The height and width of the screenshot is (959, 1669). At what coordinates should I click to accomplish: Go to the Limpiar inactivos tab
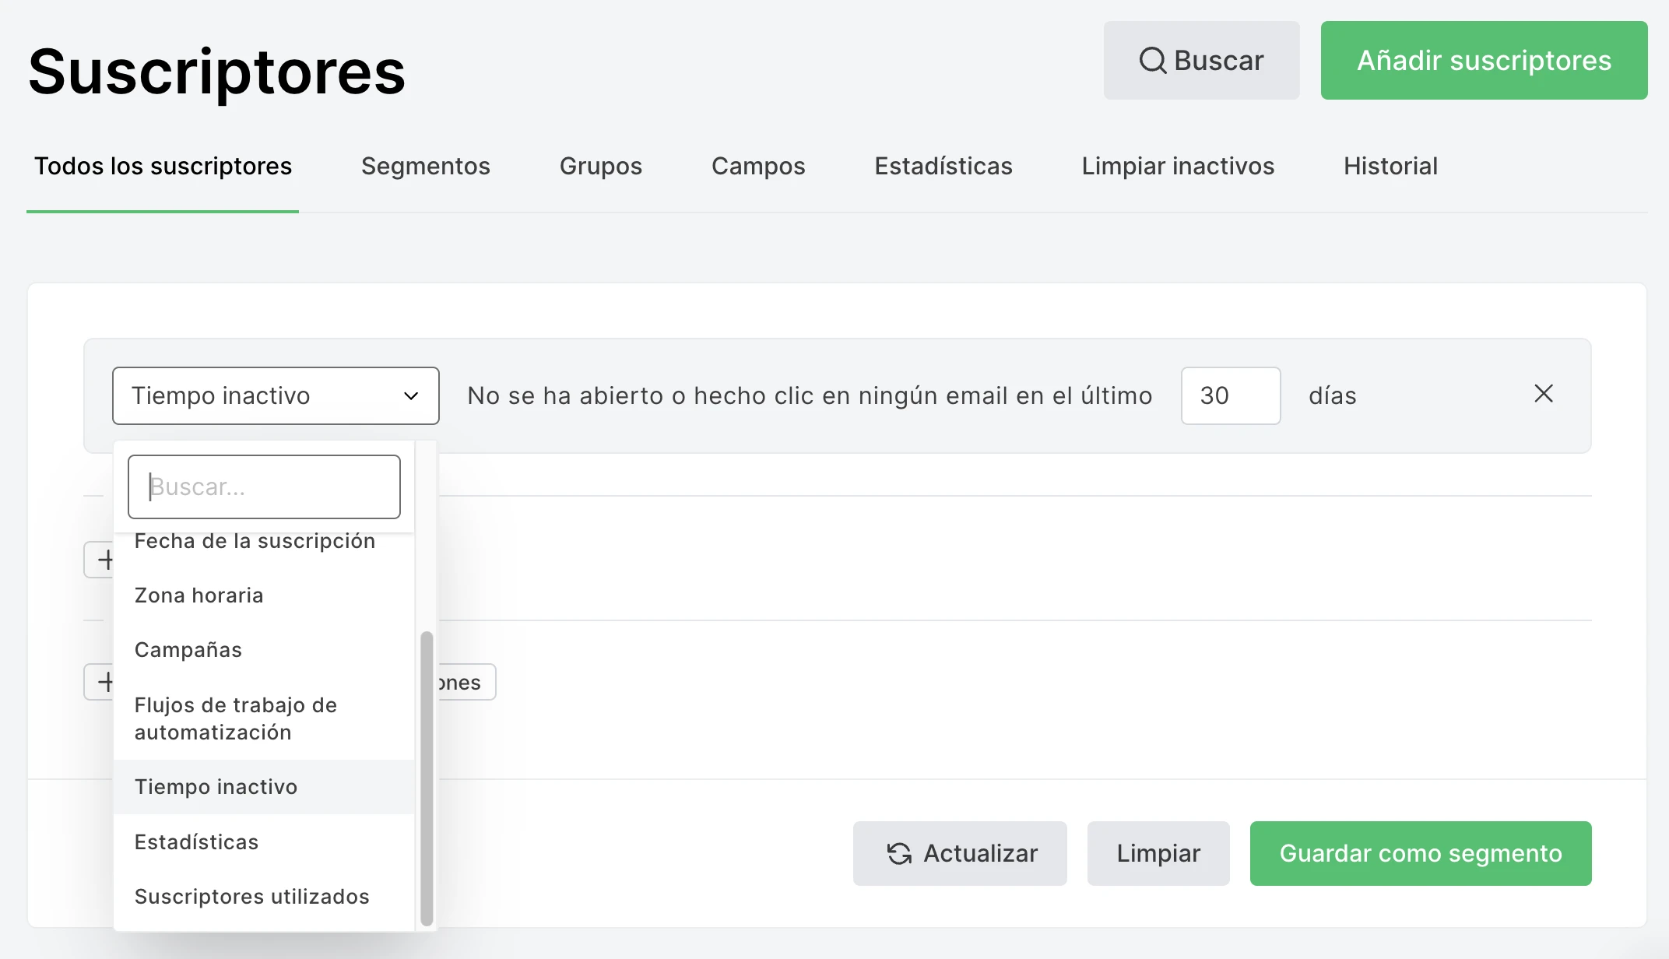pyautogui.click(x=1177, y=166)
